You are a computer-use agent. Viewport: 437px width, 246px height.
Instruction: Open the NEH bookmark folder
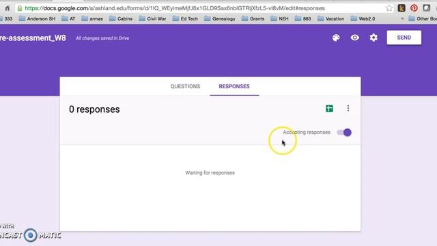click(x=279, y=18)
